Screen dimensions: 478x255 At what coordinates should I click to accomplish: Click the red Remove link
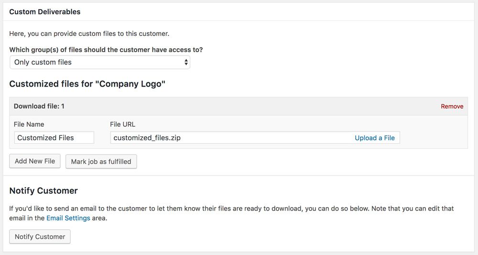(452, 106)
